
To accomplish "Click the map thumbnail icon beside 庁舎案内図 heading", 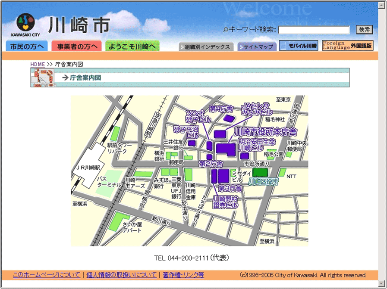I will 42,78.
